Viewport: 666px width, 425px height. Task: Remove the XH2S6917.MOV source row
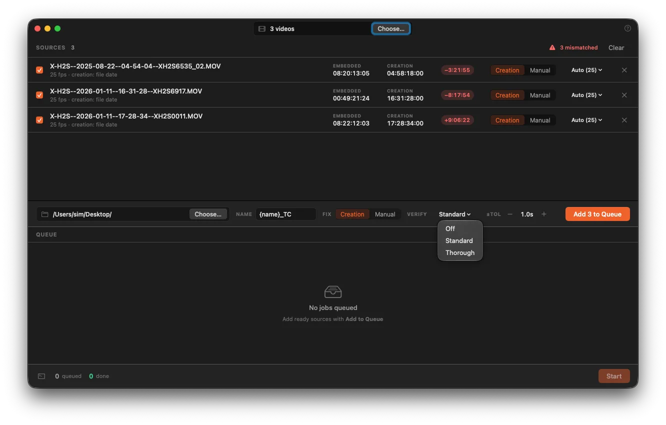624,95
